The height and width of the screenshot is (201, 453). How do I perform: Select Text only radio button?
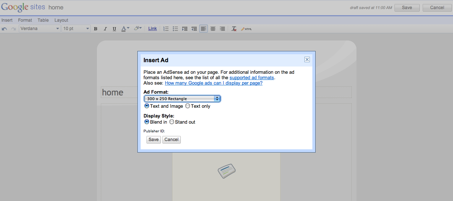(x=188, y=106)
